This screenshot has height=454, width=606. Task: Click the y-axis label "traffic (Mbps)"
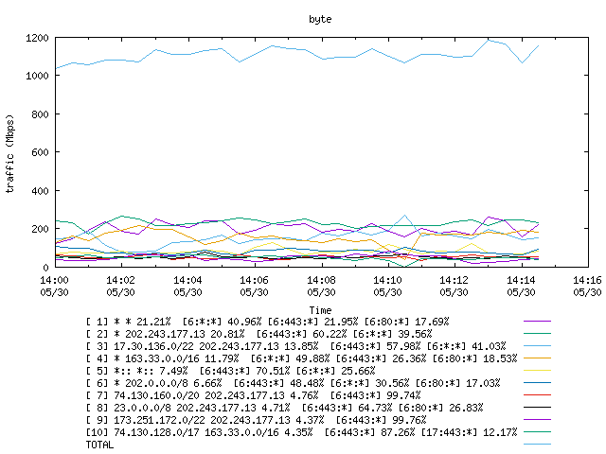click(10, 153)
